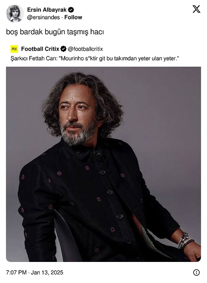
Task: Click the buttons on the black jacket
Action: [x=110, y=192]
